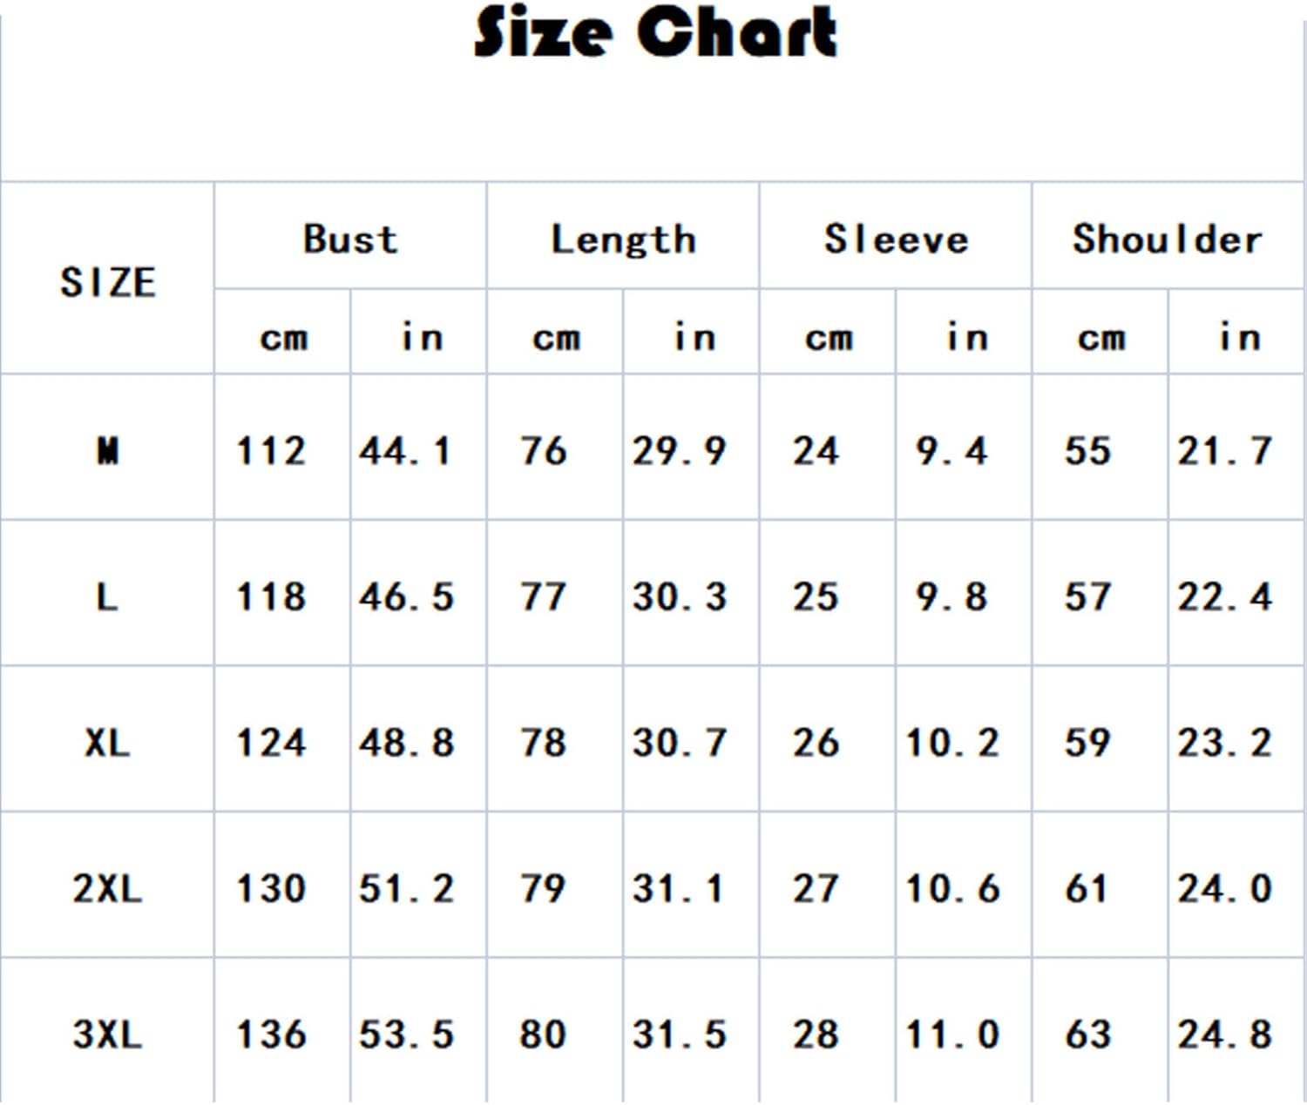Screen dimensions: 1307x1105
Task: Select the 2XL size row label
Action: pos(107,888)
